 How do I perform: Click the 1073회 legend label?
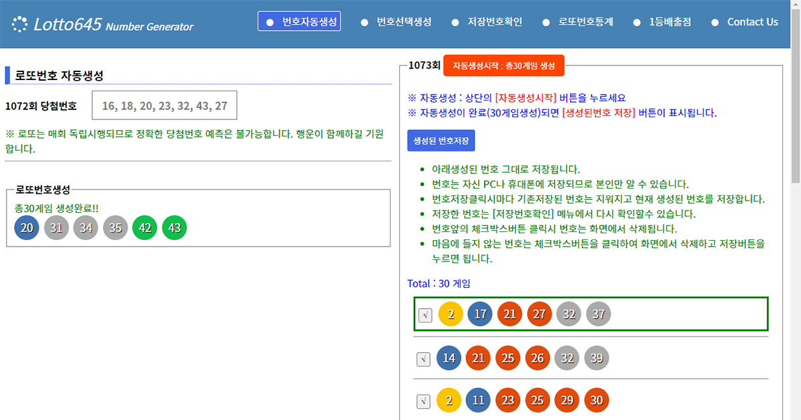(424, 65)
